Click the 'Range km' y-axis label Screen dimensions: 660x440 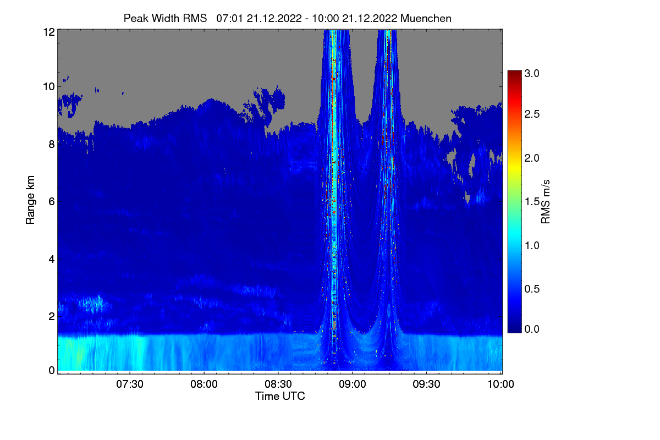(30, 201)
